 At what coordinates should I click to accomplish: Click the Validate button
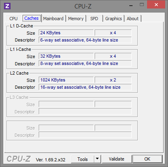tap(116, 159)
